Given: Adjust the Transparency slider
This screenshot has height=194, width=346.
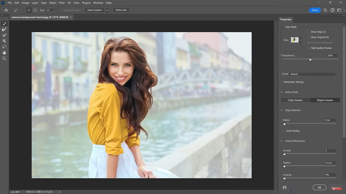Looking at the screenshot, I should (310, 59).
